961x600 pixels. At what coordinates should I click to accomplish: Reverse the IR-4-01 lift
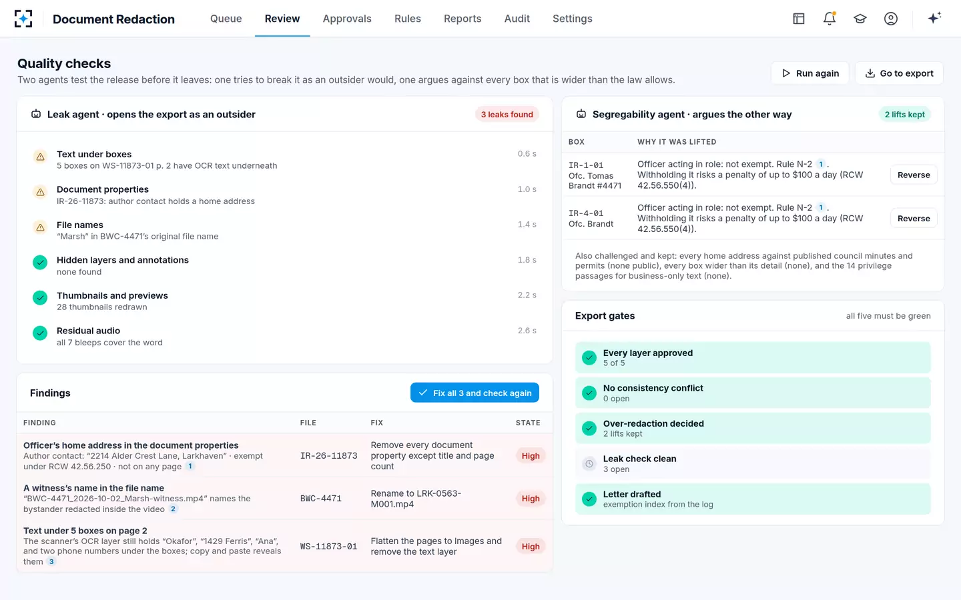[x=914, y=218]
